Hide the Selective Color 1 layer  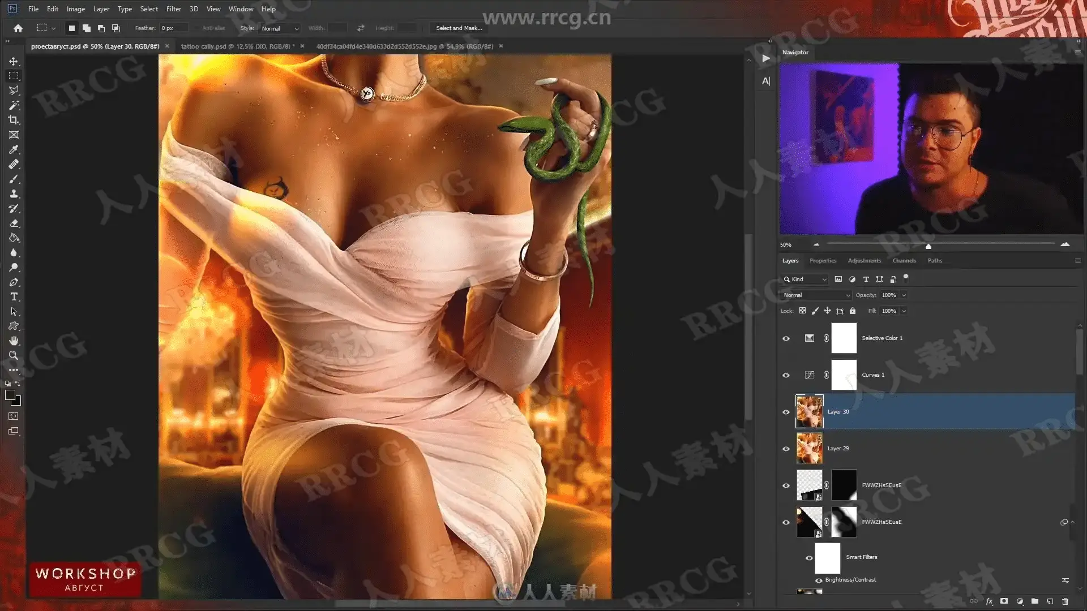[786, 338]
